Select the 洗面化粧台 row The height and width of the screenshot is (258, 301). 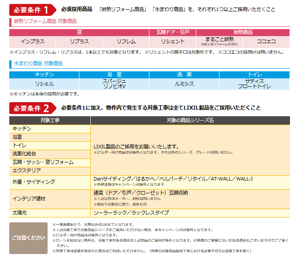50,154
